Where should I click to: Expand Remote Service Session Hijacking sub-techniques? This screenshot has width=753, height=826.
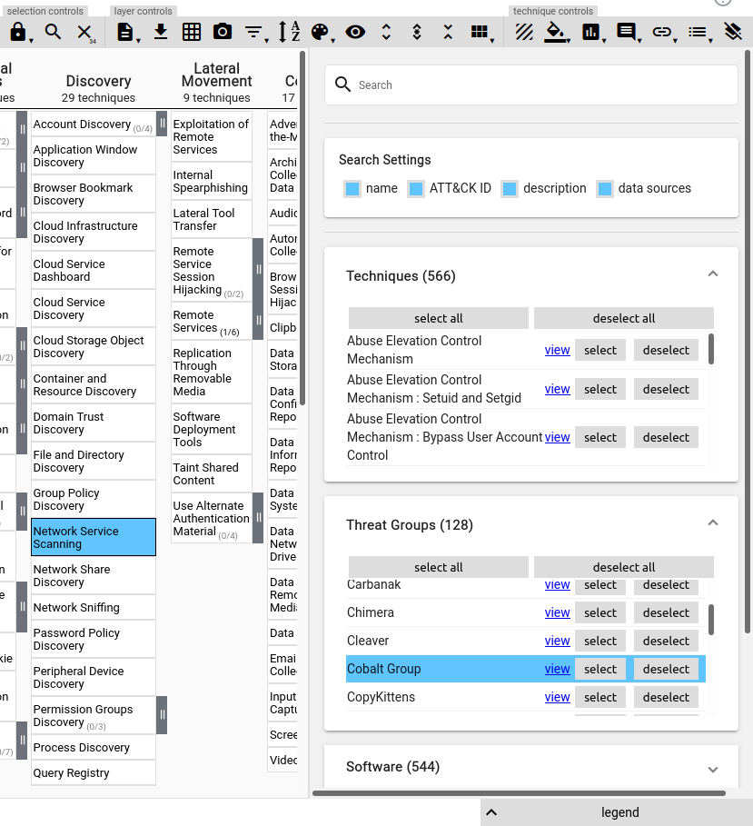(258, 270)
